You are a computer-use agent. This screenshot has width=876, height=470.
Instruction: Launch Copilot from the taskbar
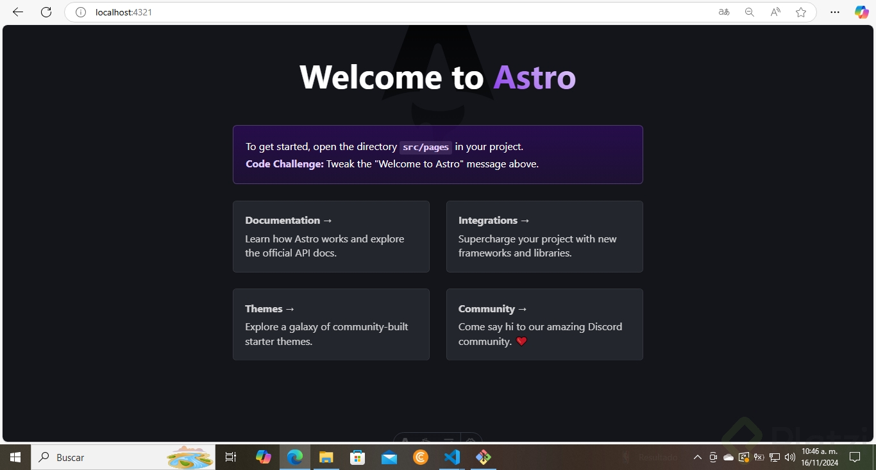click(x=264, y=457)
